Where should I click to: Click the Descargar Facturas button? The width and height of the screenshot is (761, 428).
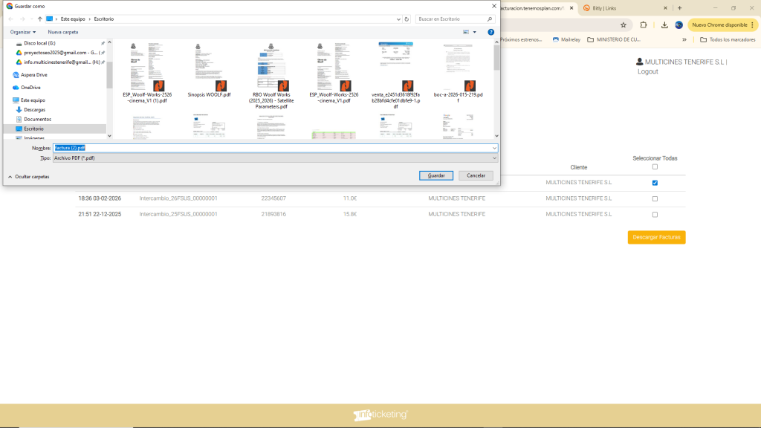[656, 237]
